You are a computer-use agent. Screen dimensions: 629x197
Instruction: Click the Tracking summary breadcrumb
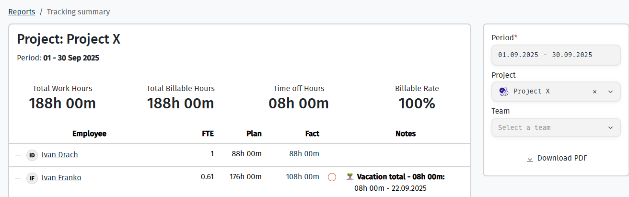pos(78,12)
